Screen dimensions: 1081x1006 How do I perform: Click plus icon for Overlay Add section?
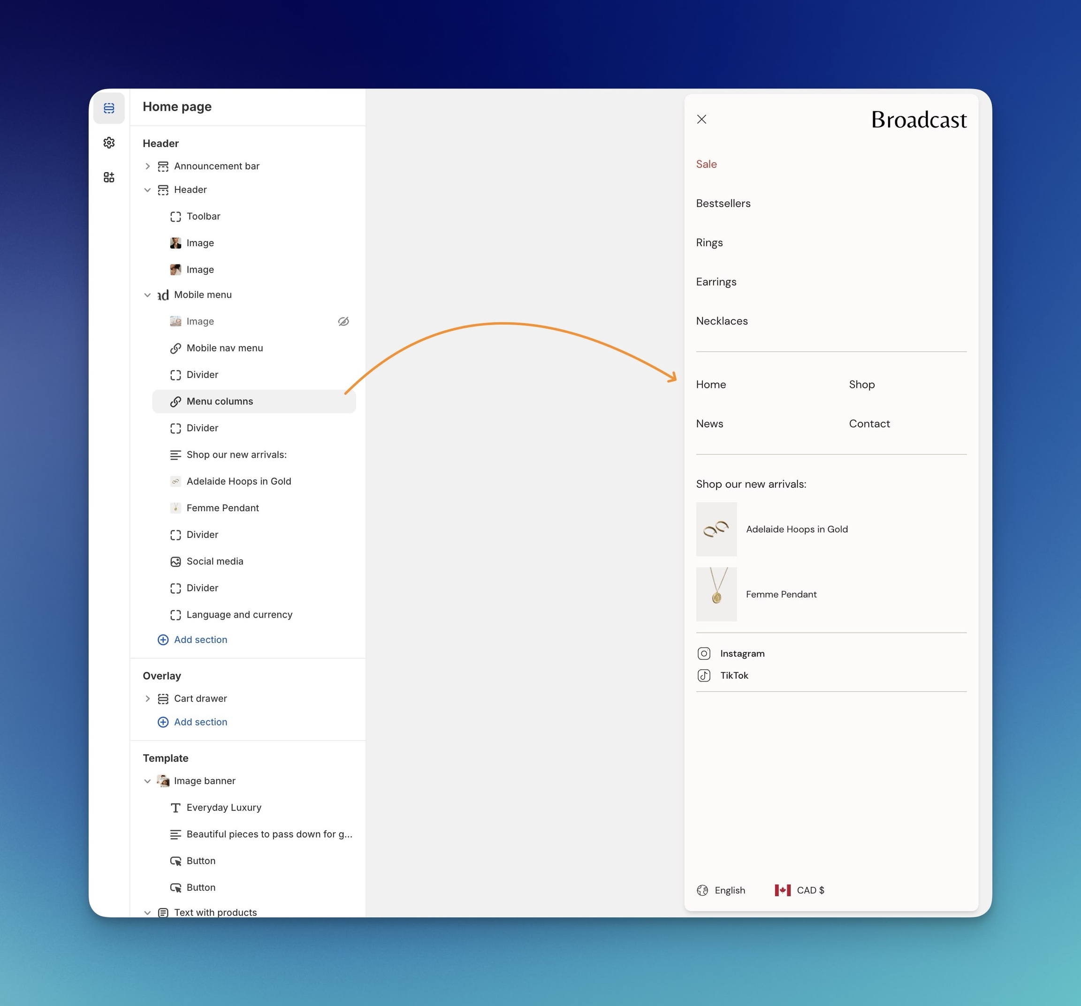(163, 722)
